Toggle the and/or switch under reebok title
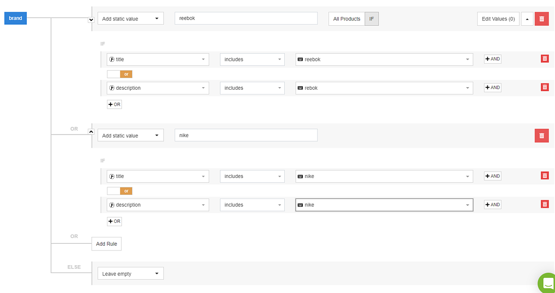This screenshot has width=555, height=293. (x=119, y=74)
